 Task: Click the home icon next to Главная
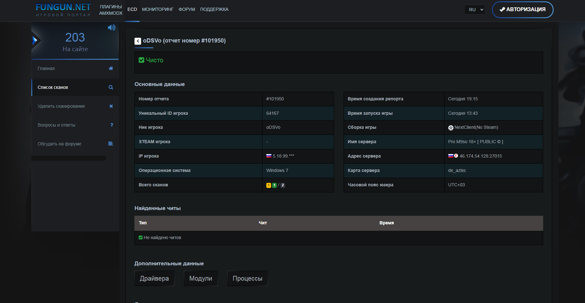(x=111, y=68)
